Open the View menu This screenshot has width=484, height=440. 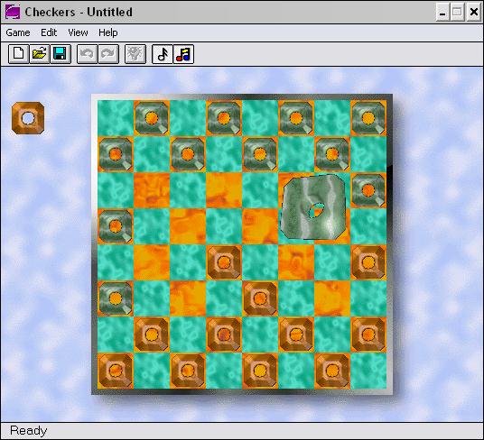[78, 32]
